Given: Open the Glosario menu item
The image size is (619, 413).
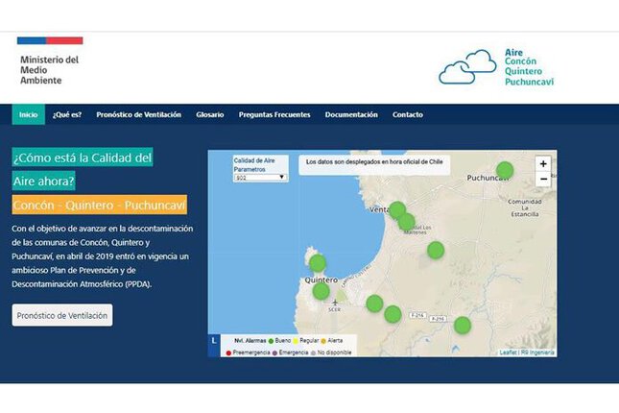Looking at the screenshot, I should pyautogui.click(x=210, y=114).
